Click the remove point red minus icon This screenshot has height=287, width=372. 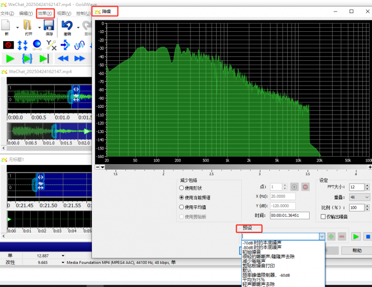point(305,187)
